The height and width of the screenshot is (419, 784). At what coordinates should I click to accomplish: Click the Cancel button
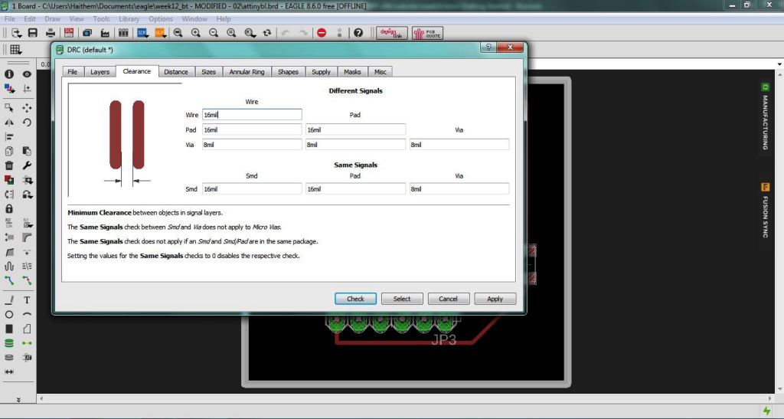(448, 299)
